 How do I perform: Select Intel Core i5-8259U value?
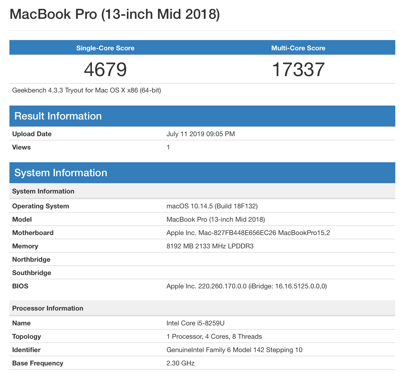coord(195,323)
